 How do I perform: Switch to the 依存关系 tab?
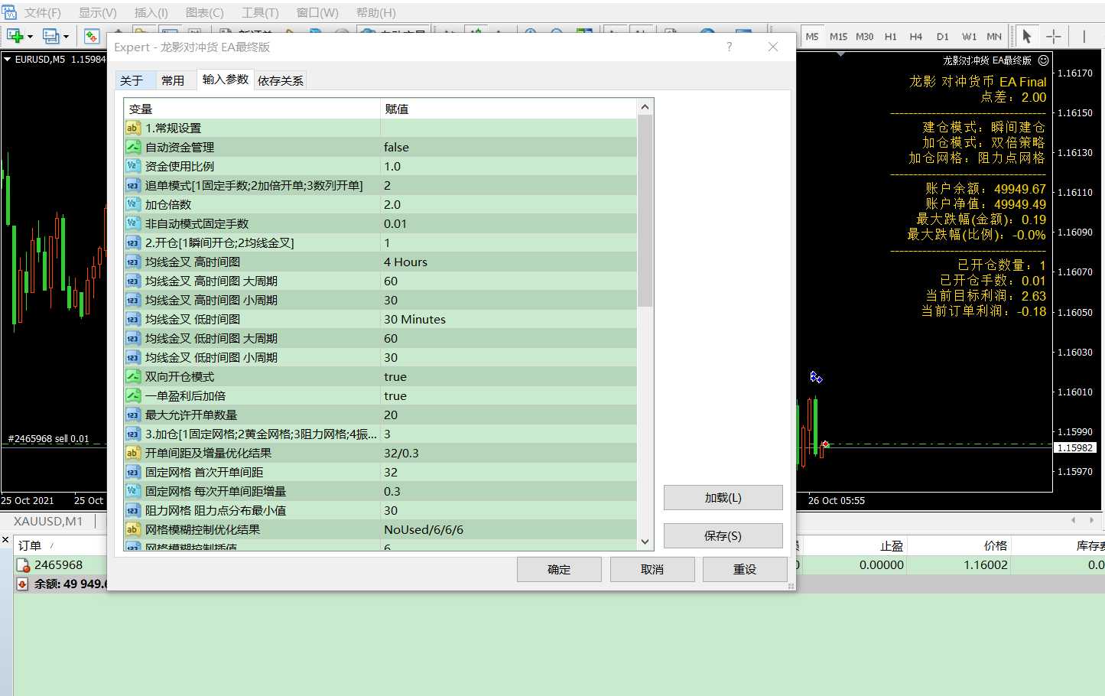[x=280, y=80]
